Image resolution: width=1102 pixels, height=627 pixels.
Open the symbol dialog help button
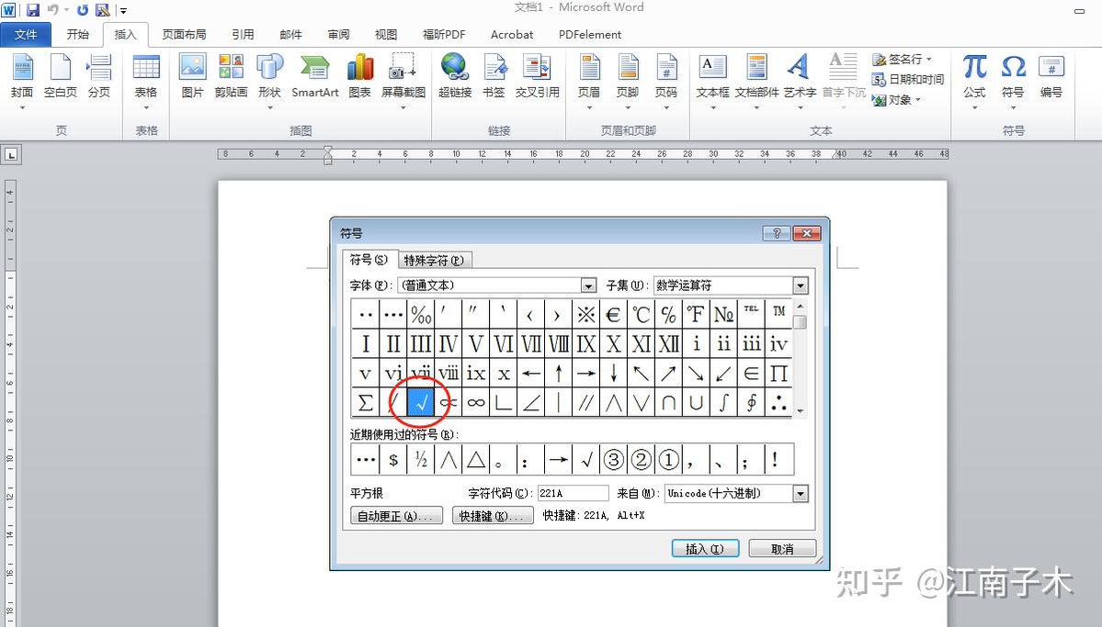[777, 233]
